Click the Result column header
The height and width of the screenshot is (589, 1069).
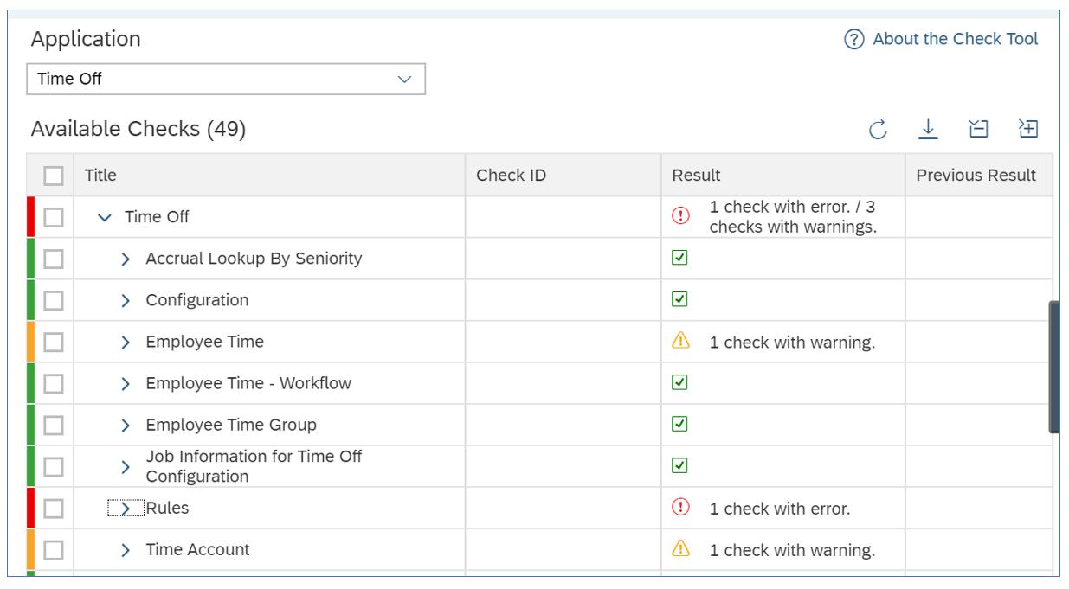[x=696, y=176]
